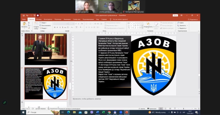The height and width of the screenshot is (115, 220).
Task: Start Slide Show from status bar icon
Action: [x=175, y=109]
